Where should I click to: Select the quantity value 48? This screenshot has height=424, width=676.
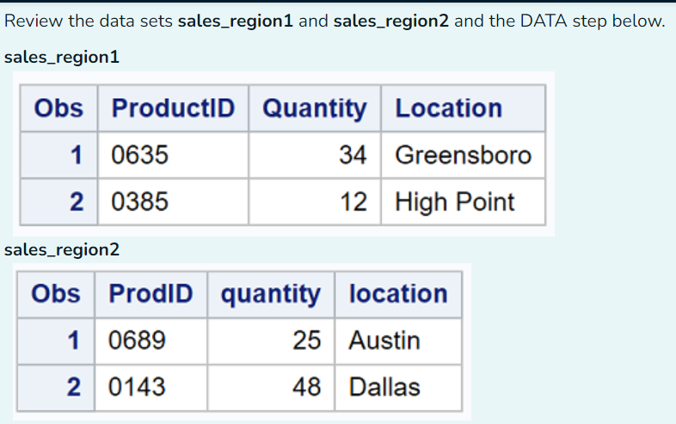[x=271, y=387]
